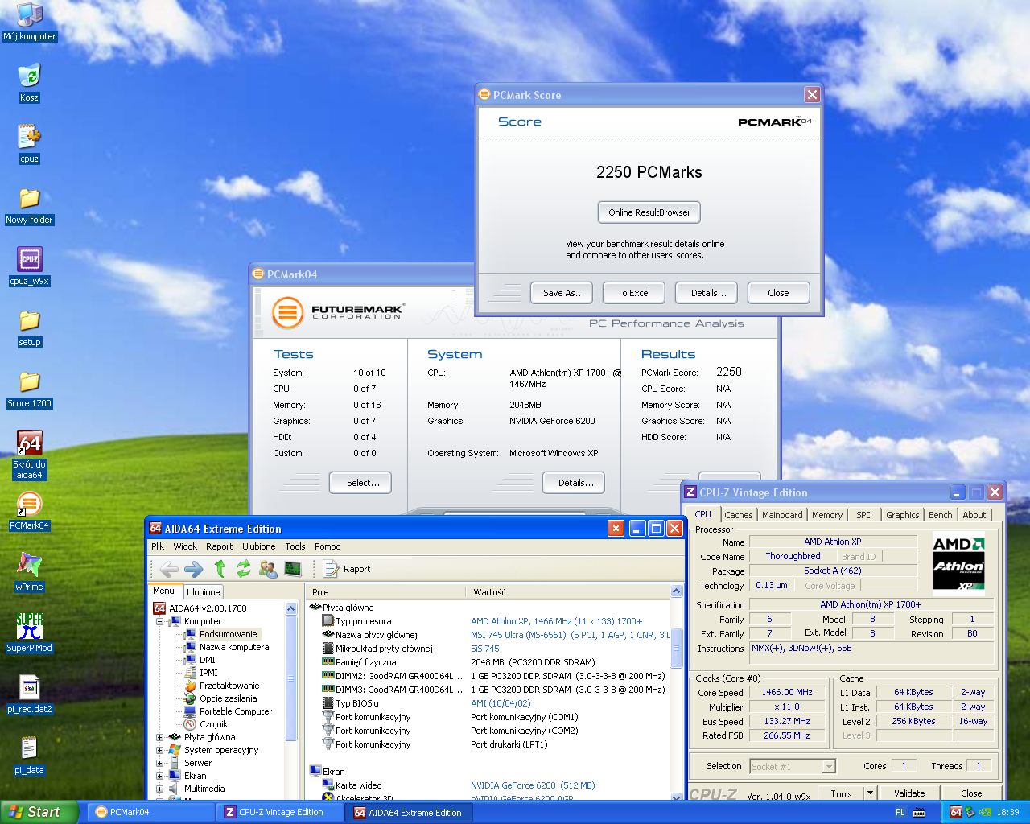Collapse the Komputer tree node in AIDA64
Viewport: 1030px width, 824px height.
pos(159,621)
